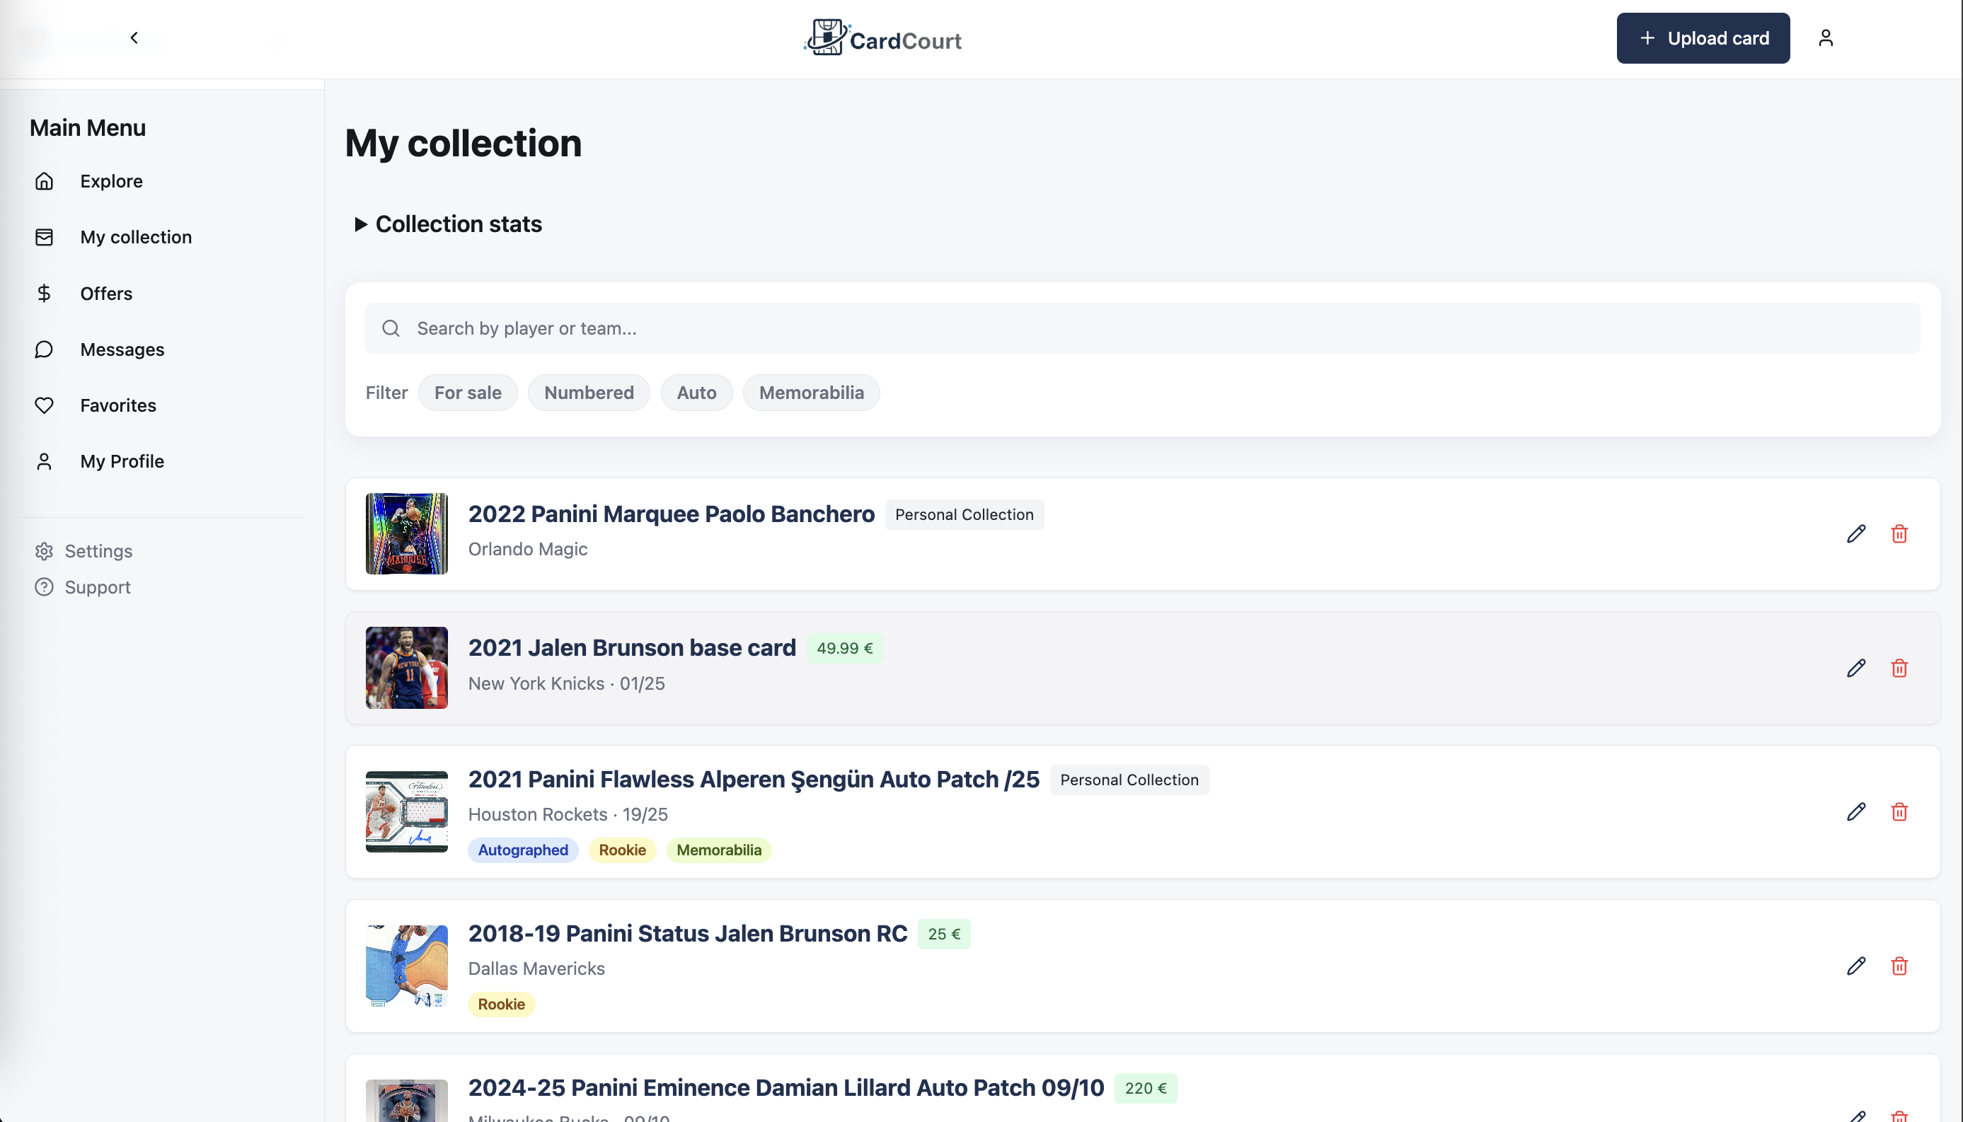
Task: Click the Upload card button
Action: (x=1703, y=37)
